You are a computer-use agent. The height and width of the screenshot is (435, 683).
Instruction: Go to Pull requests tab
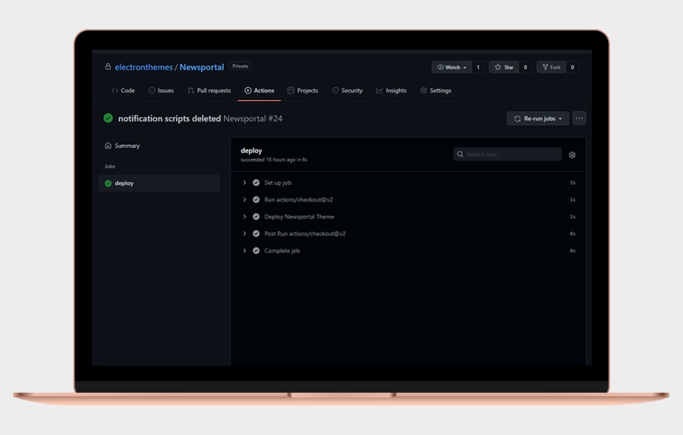(x=209, y=91)
